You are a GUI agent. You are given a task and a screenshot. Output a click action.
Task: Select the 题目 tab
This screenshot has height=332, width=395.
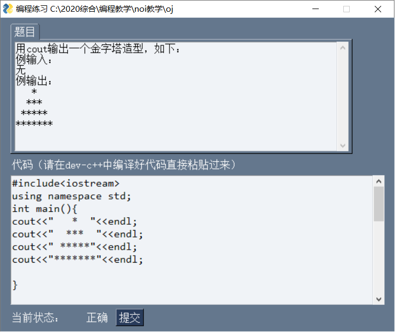click(25, 32)
